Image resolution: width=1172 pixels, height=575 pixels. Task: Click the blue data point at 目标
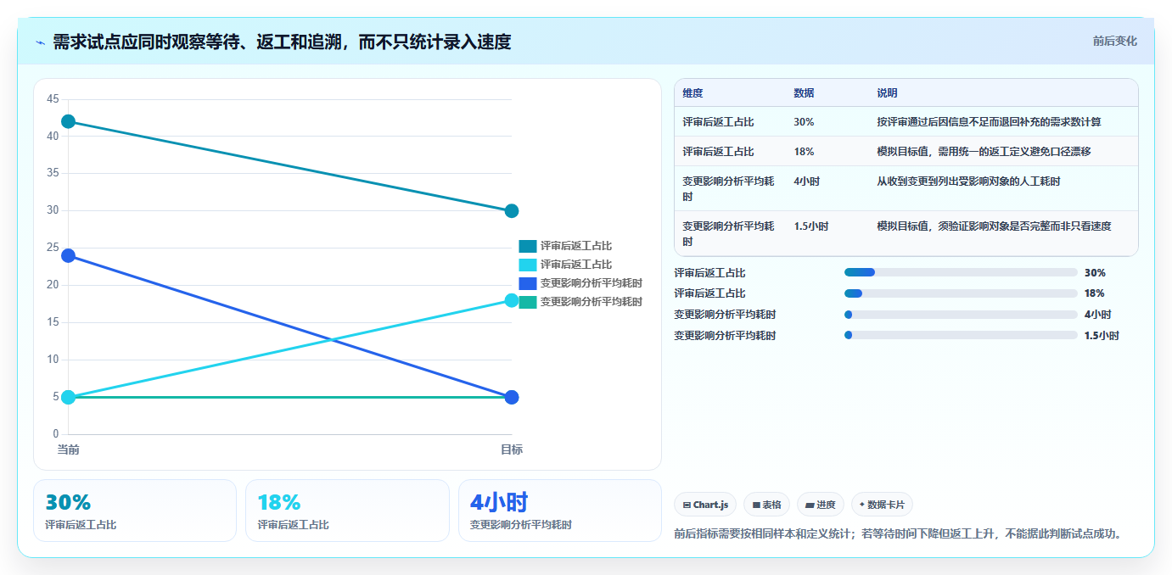pos(512,397)
